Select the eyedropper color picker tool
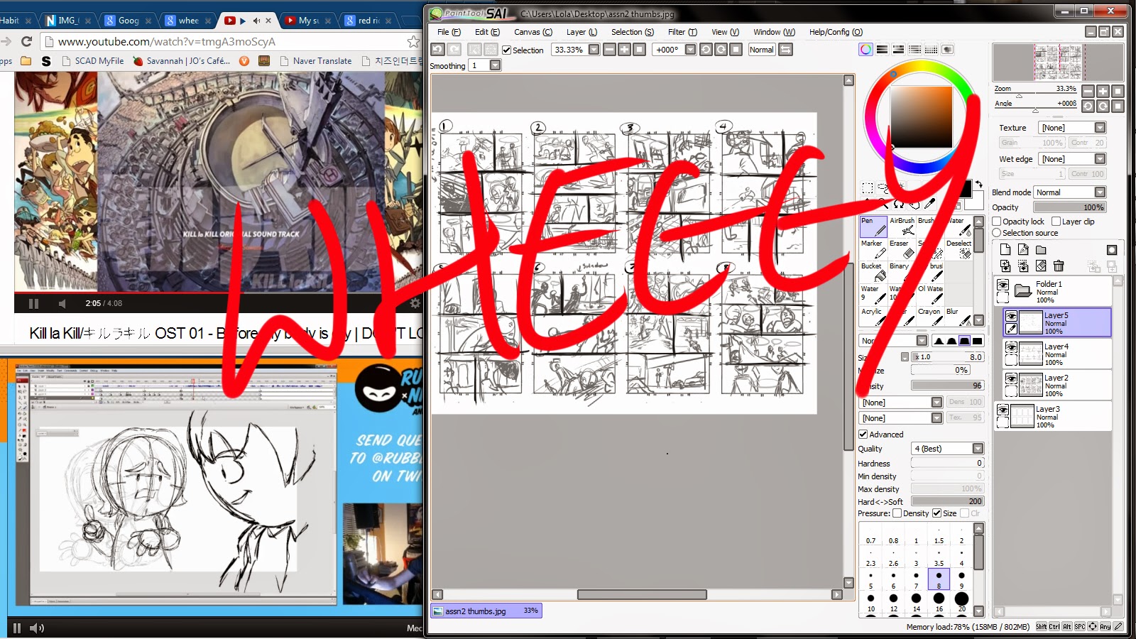The width and height of the screenshot is (1136, 639). pos(930,204)
